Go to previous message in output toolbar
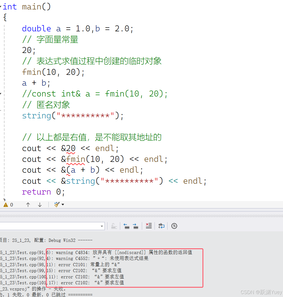The height and width of the screenshot is (297, 283). pyautogui.click(x=127, y=226)
